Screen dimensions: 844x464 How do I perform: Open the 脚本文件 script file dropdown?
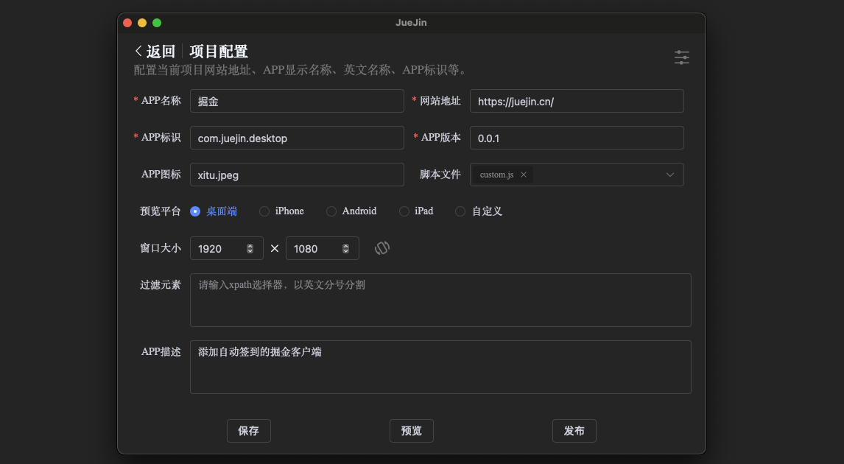pyautogui.click(x=669, y=175)
